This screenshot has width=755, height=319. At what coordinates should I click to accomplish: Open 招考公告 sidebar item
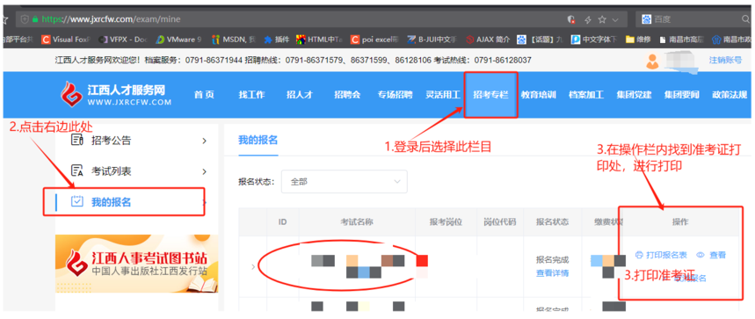click(x=137, y=141)
